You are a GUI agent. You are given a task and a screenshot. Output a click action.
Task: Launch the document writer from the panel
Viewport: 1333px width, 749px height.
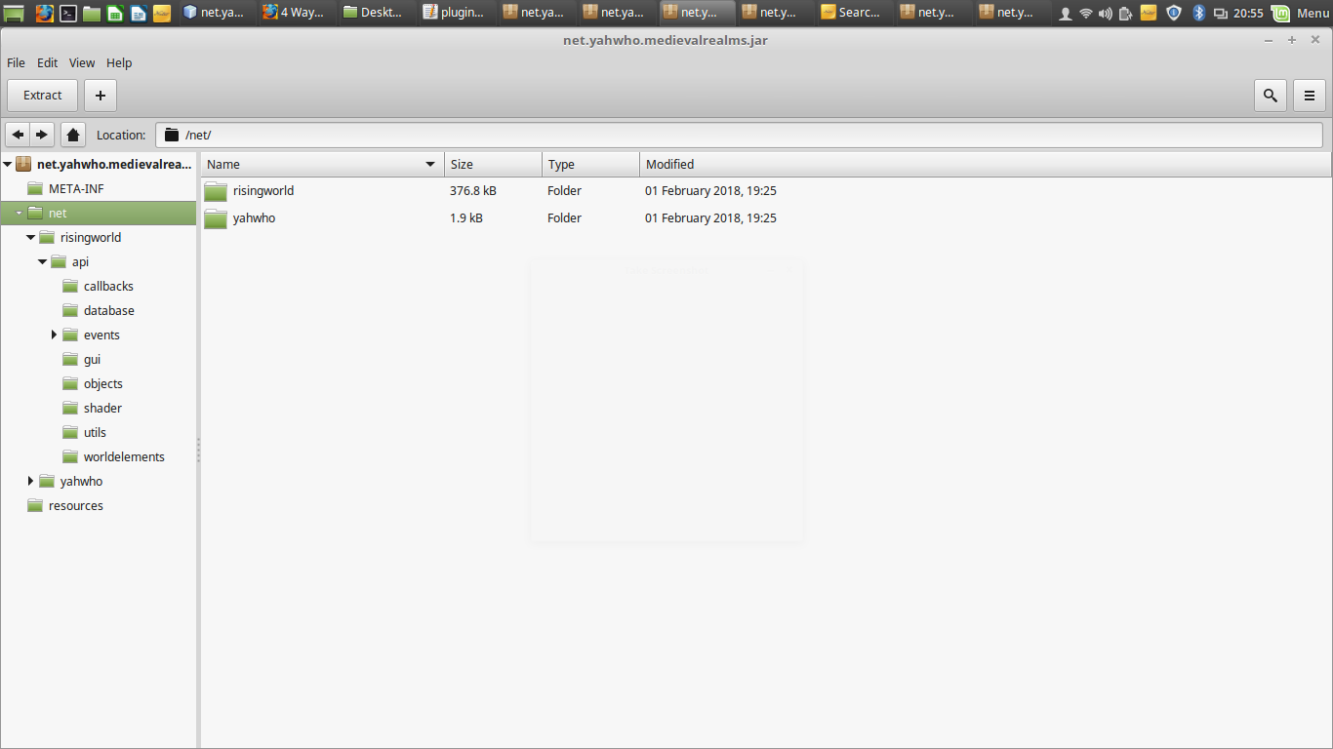coord(139,13)
